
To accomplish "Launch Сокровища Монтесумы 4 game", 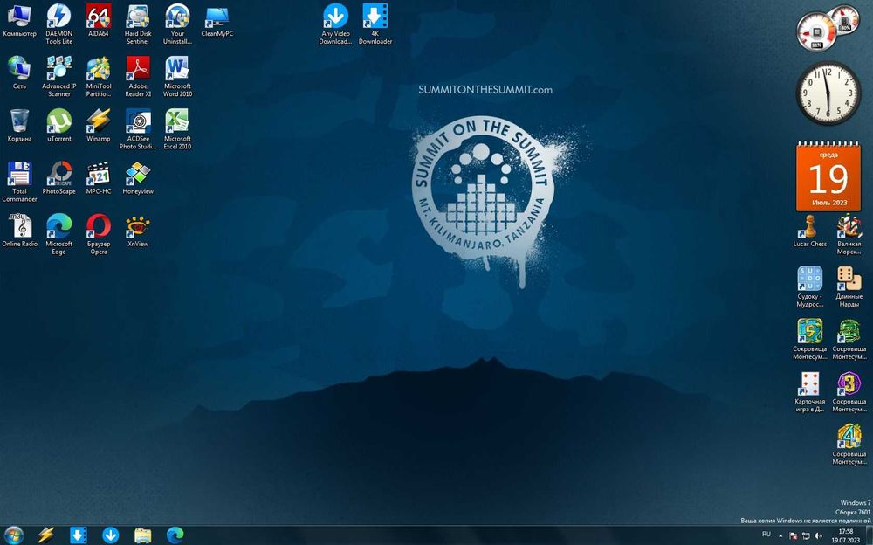I will tap(849, 444).
